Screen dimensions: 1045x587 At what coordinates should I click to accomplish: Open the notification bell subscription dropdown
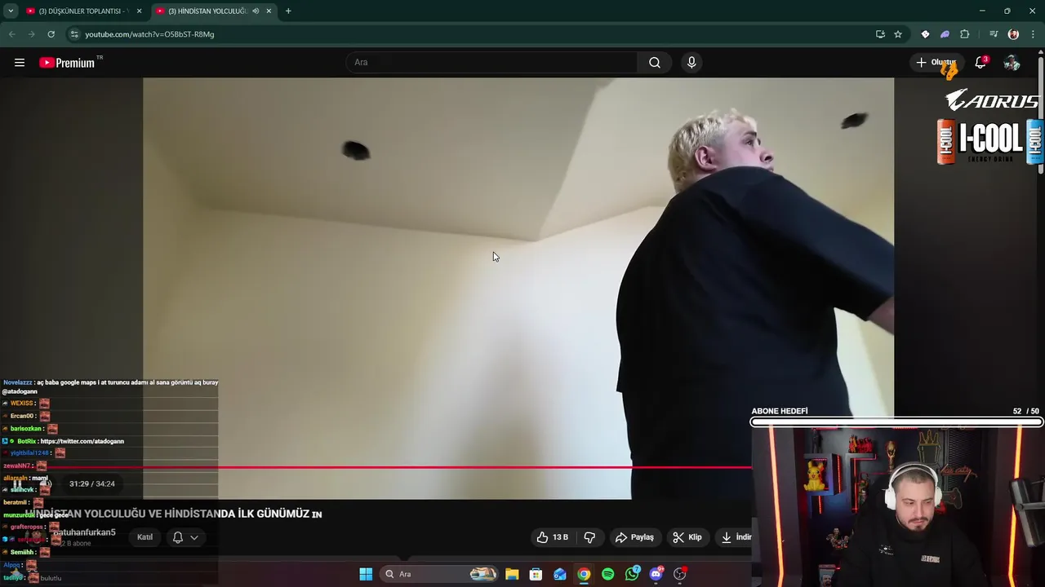185,537
